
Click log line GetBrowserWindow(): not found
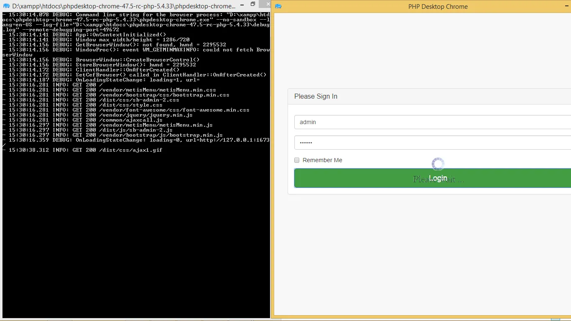click(x=114, y=45)
